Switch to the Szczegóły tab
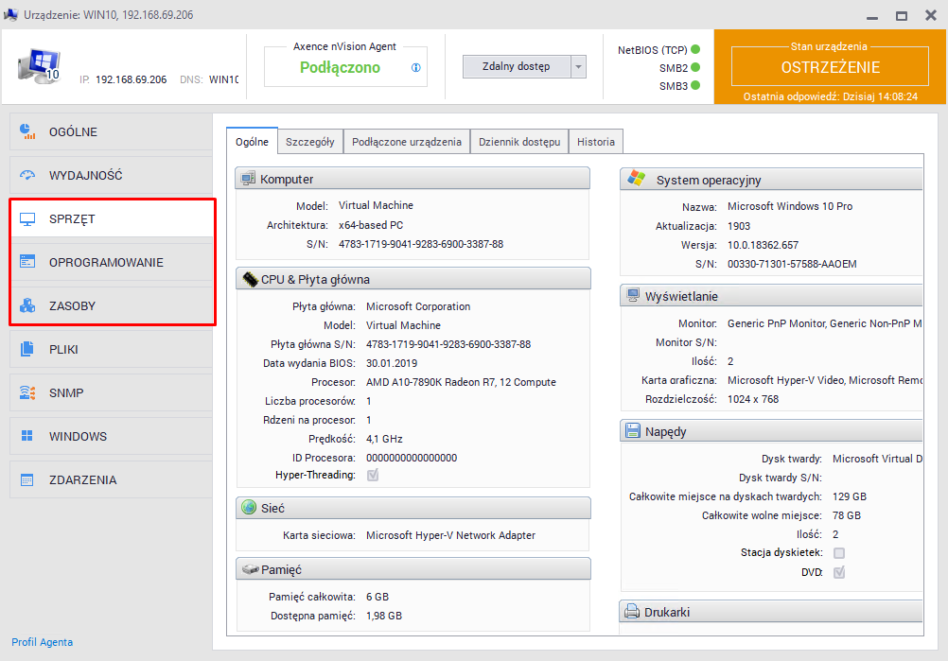 (309, 142)
